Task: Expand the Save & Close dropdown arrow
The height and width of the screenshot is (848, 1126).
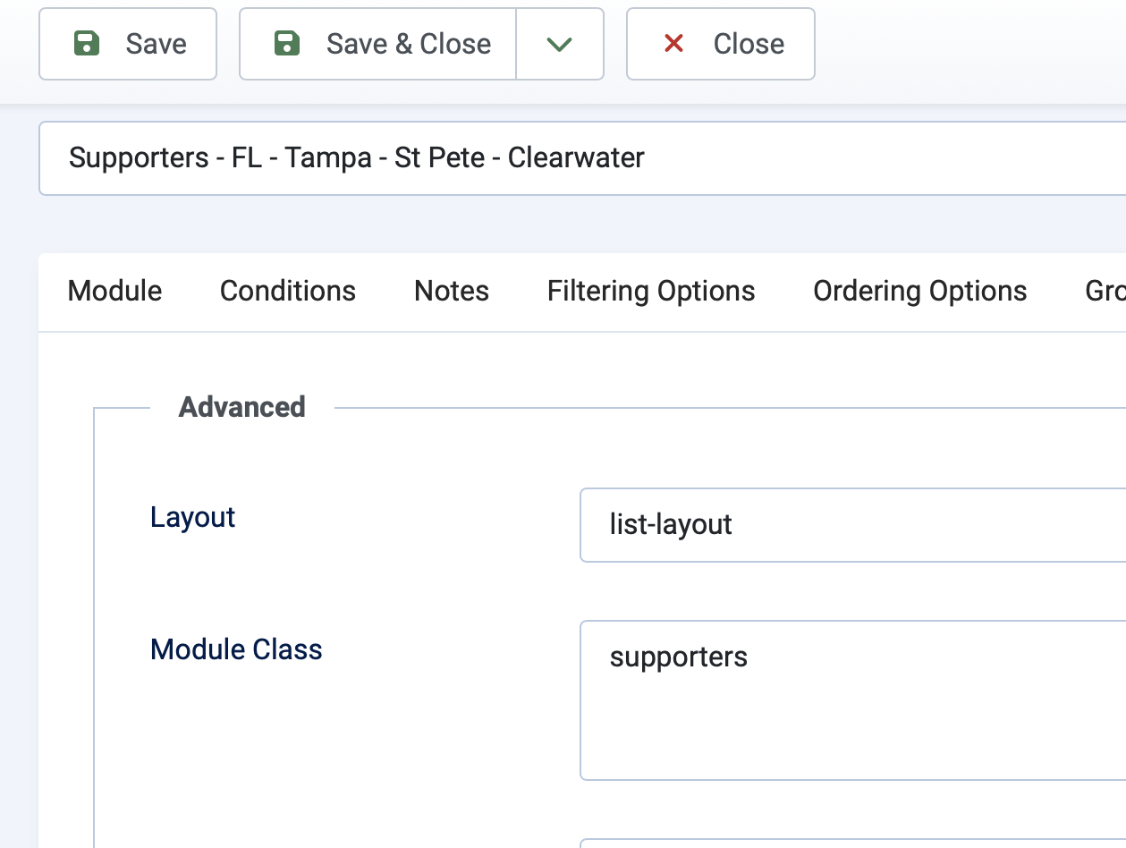Action: click(x=560, y=44)
